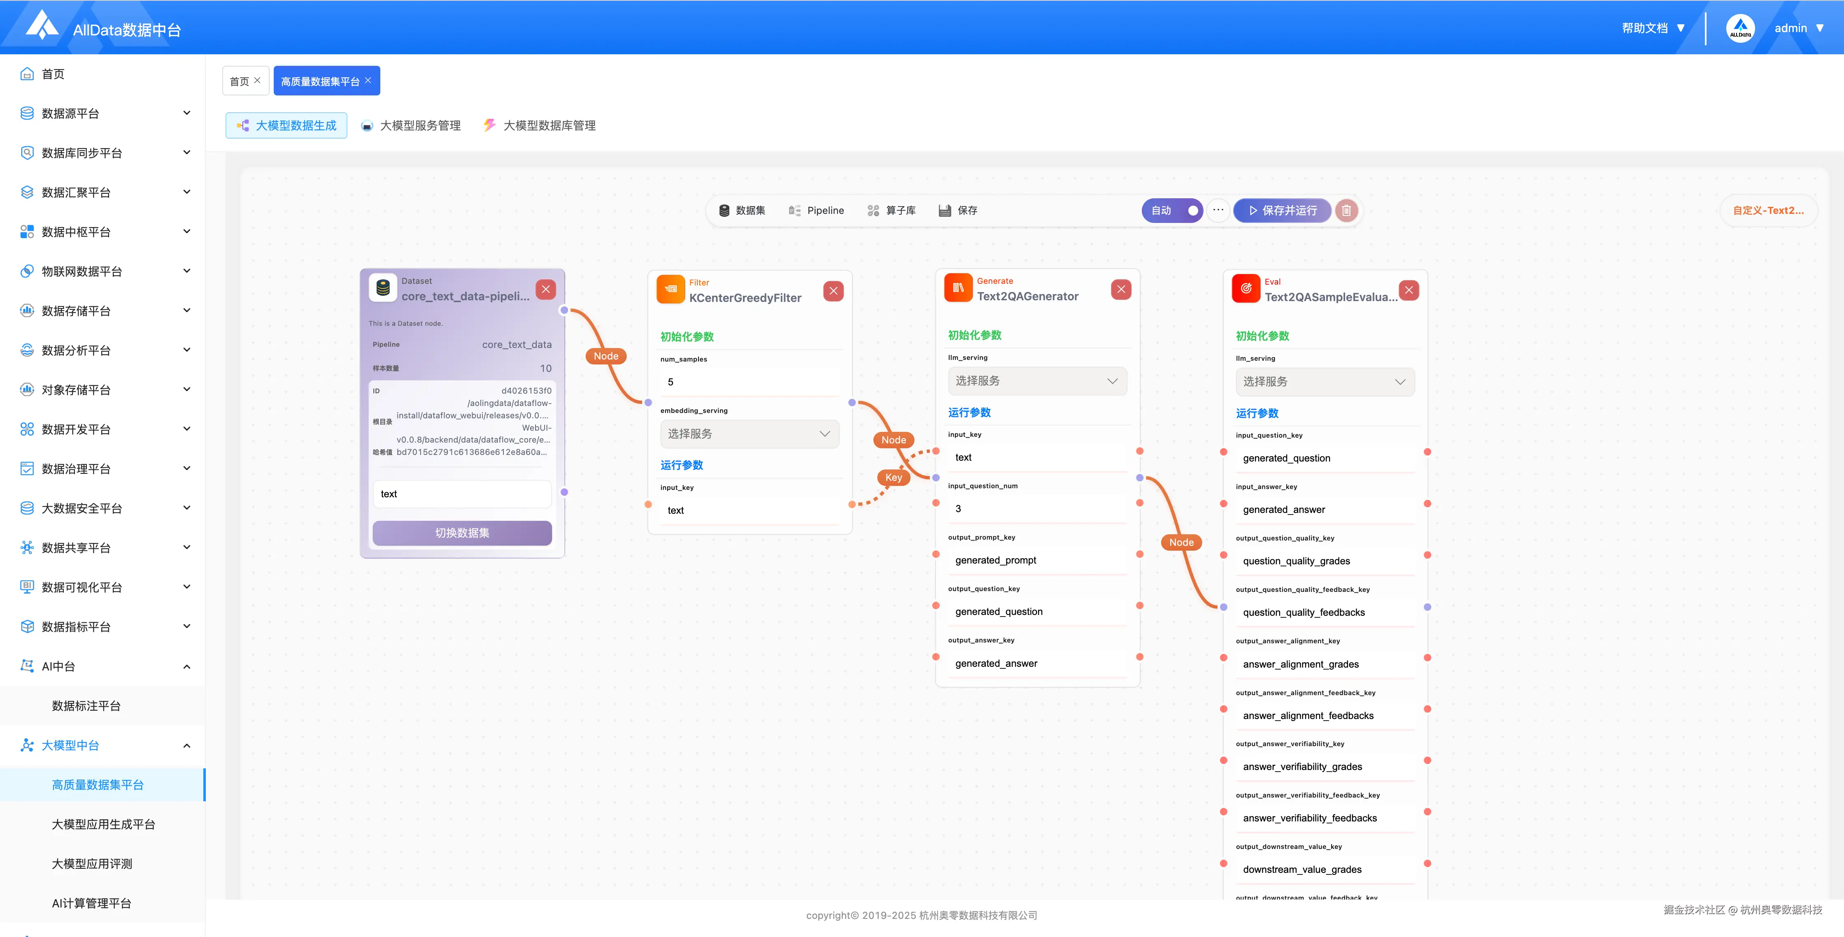Click the Dataset node database icon
The width and height of the screenshot is (1844, 937).
click(383, 288)
